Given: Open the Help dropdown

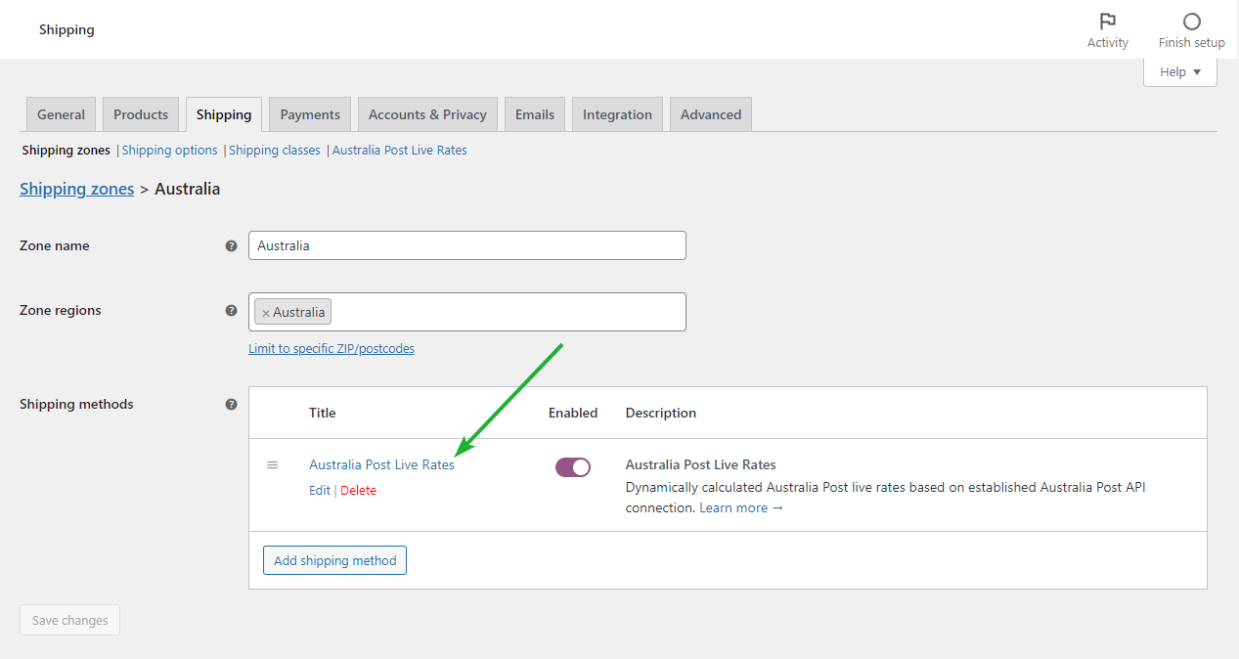Looking at the screenshot, I should point(1179,71).
